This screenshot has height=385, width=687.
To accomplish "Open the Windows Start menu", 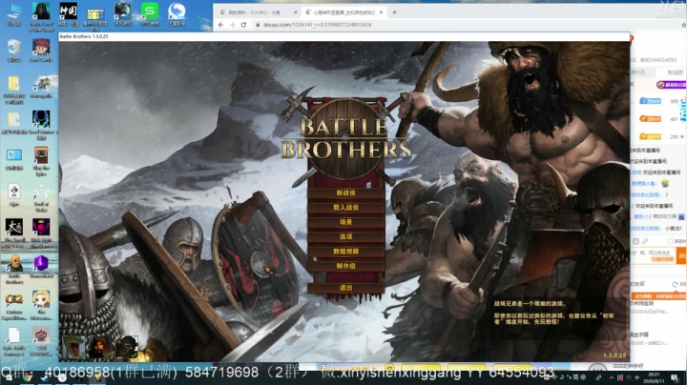I will [x=8, y=377].
